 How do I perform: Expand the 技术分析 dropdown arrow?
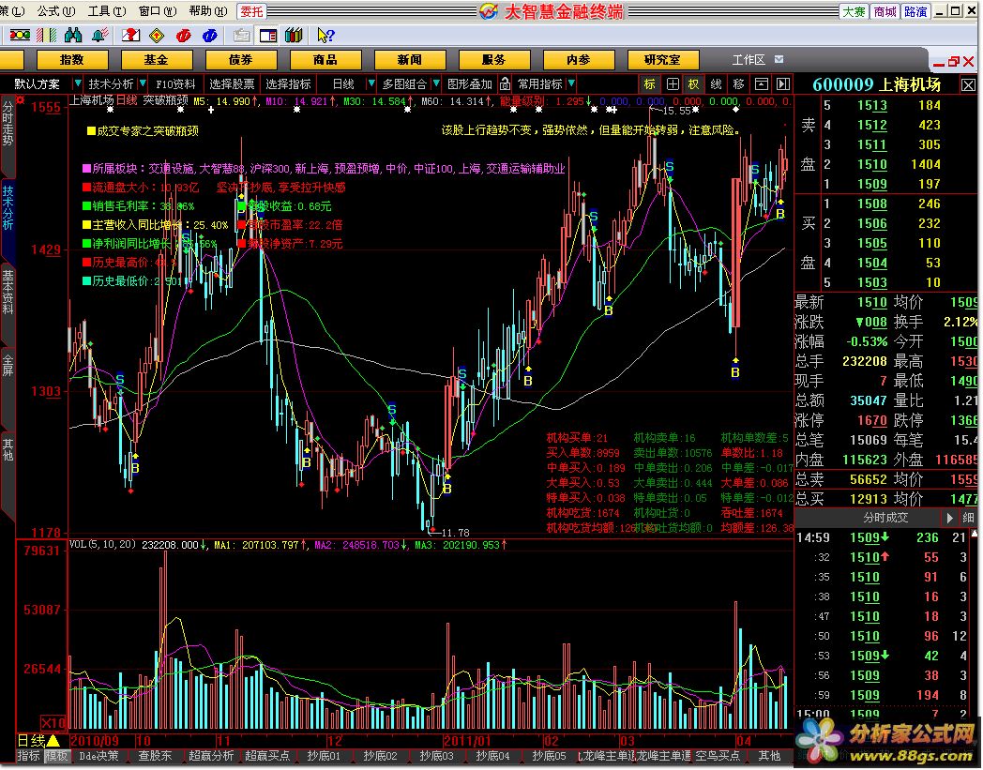click(143, 83)
